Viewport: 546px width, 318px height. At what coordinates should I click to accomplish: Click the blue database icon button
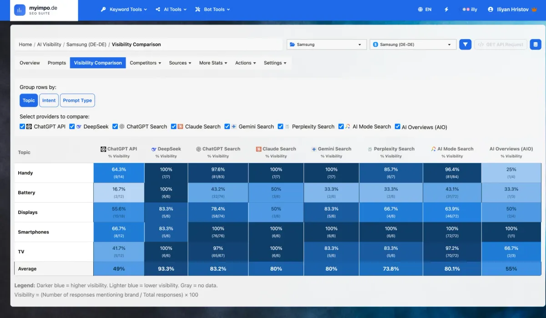click(x=536, y=45)
